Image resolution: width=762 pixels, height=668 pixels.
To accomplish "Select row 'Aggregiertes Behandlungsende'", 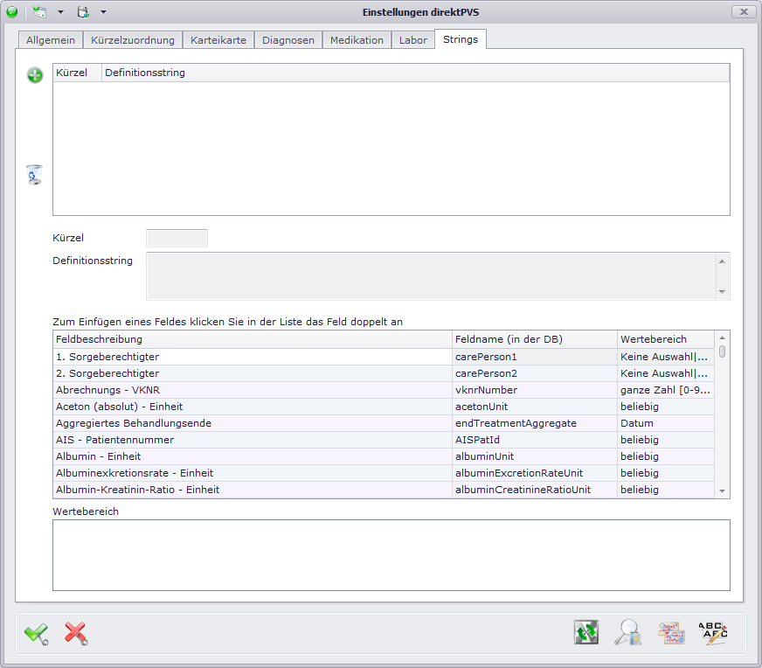I will pyautogui.click(x=384, y=423).
